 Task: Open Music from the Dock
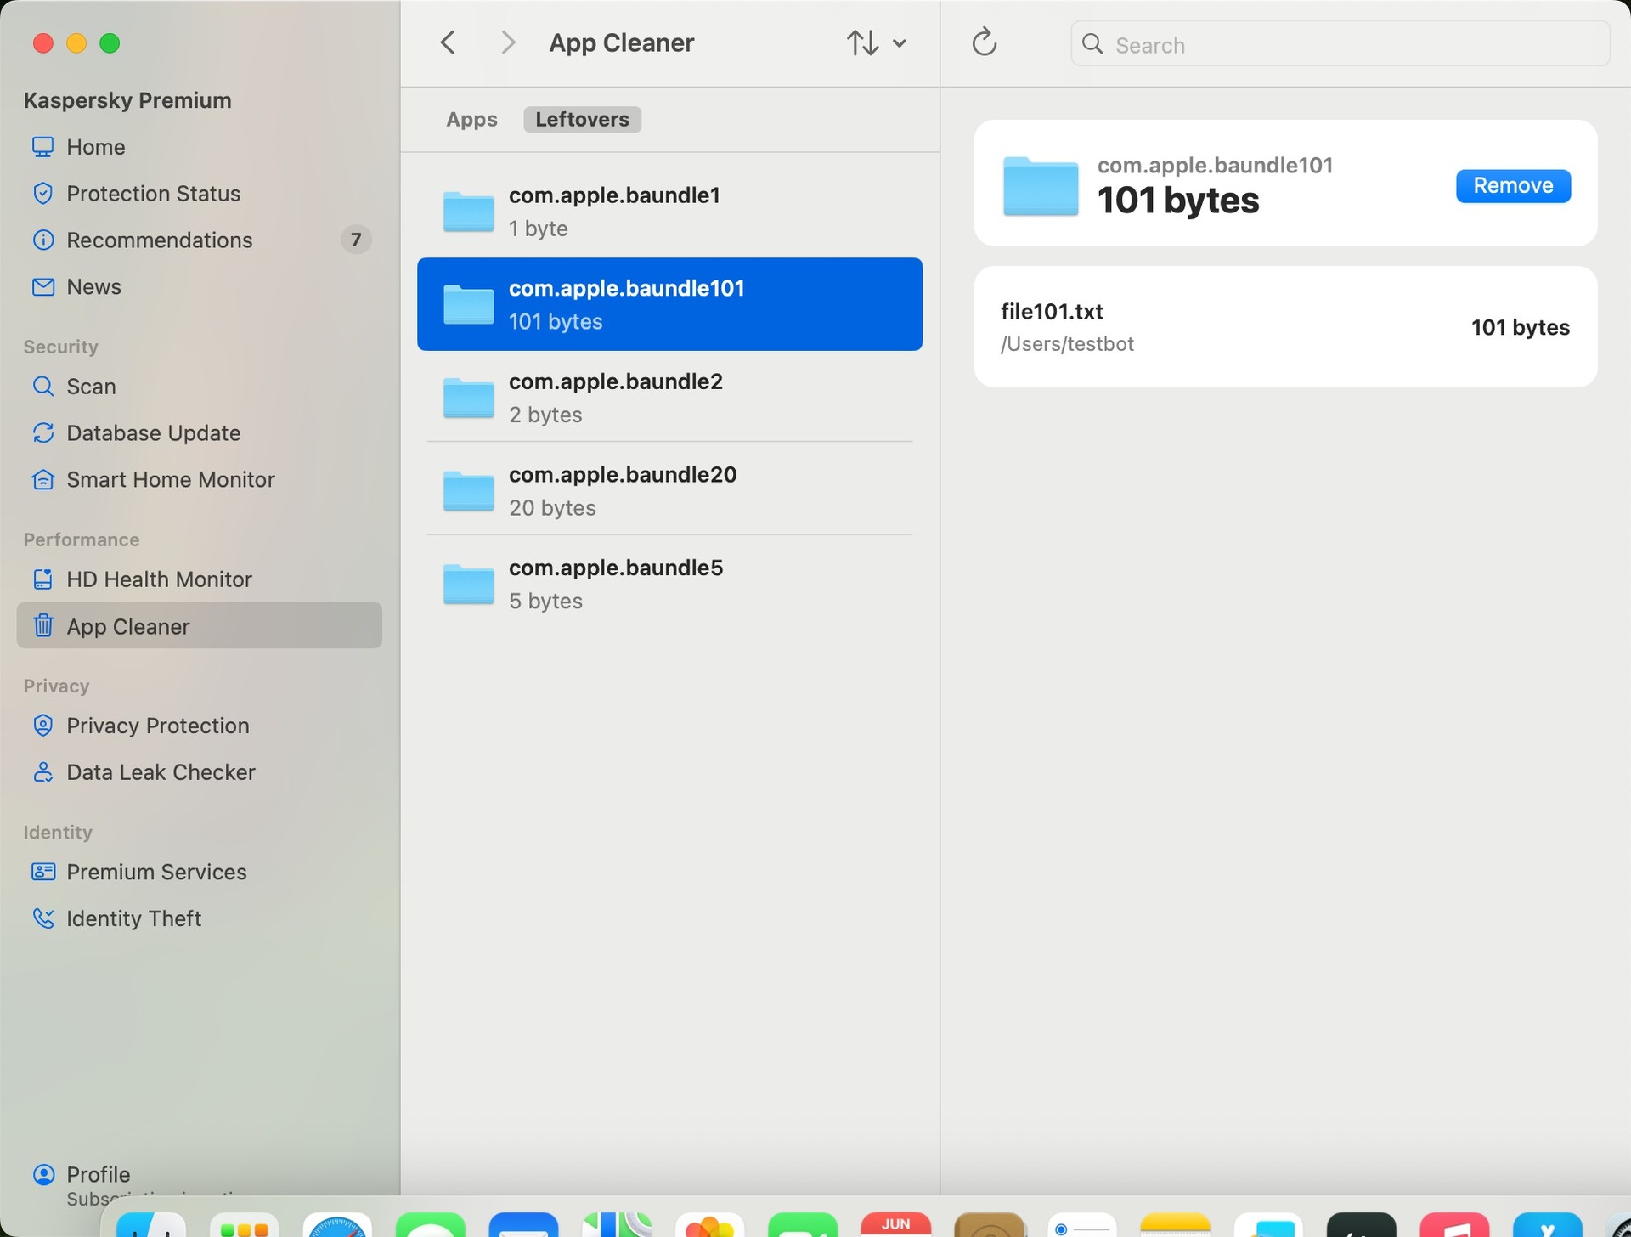[1453, 1224]
